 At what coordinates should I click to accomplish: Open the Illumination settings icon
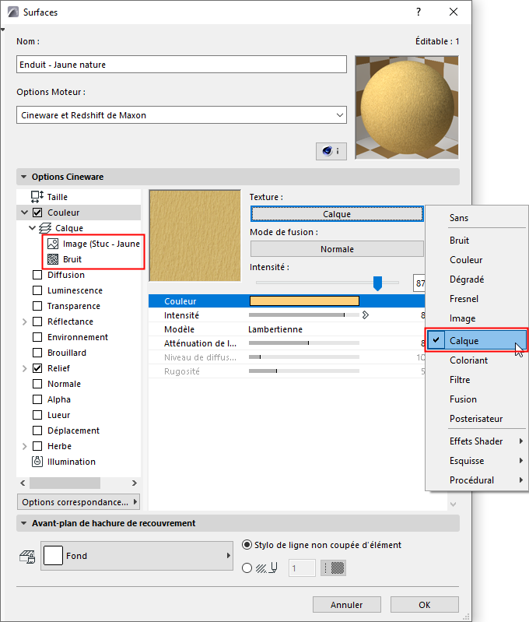click(x=37, y=462)
